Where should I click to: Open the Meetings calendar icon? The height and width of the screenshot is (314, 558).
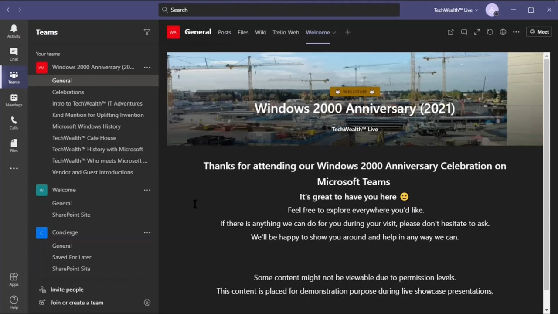tap(14, 100)
